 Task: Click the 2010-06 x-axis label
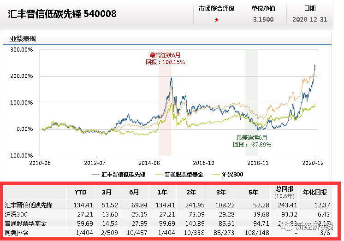tap(40, 163)
